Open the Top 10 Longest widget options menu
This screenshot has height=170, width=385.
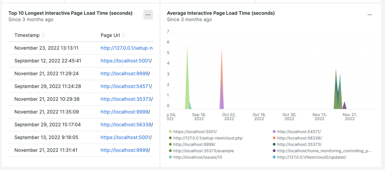[148, 14]
